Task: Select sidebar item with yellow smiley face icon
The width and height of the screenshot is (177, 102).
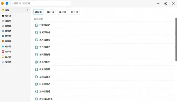Action: click(15, 57)
